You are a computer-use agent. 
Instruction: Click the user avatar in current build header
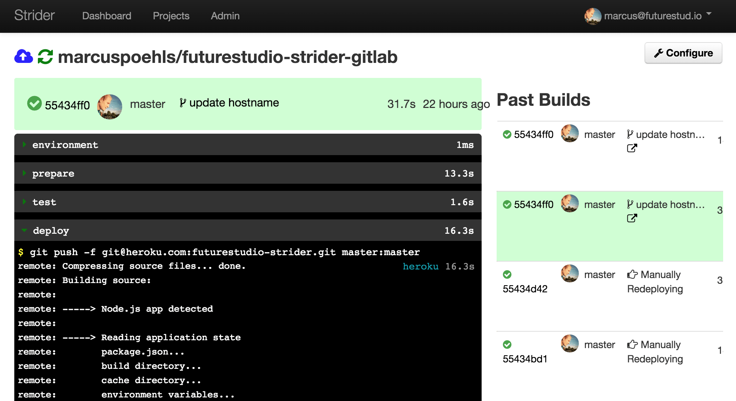[110, 107]
